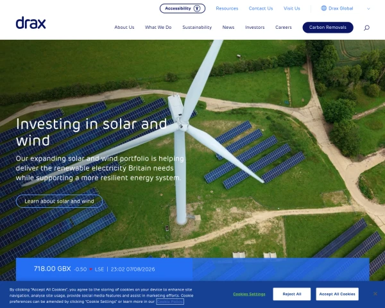This screenshot has height=308, width=385.
Task: Click the Carbon Removals button
Action: click(328, 27)
